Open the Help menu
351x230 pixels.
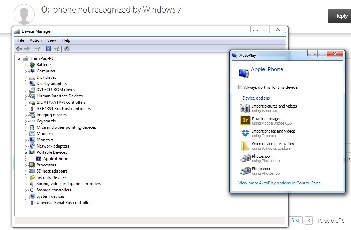tap(66, 40)
